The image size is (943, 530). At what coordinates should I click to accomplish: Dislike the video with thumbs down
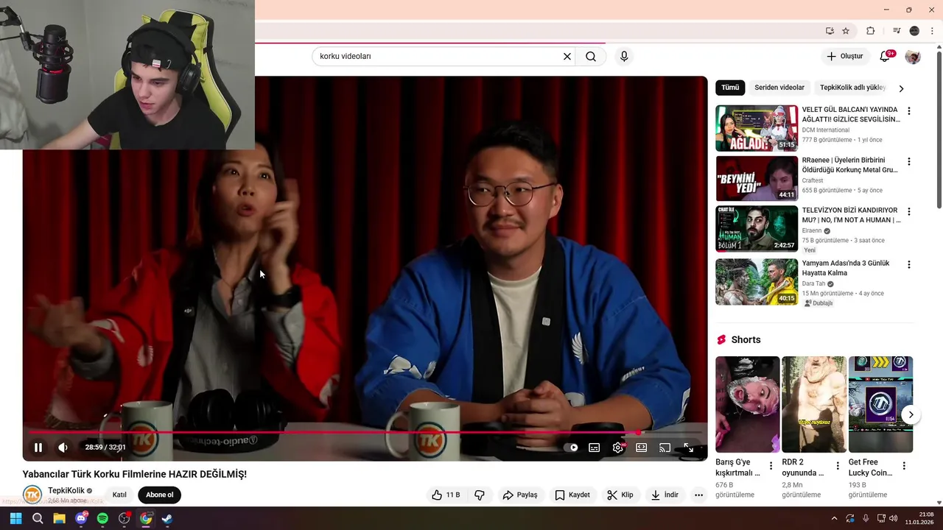tap(480, 495)
